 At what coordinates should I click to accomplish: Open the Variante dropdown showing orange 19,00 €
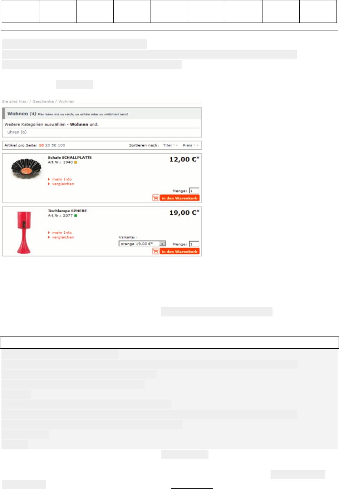click(142, 244)
